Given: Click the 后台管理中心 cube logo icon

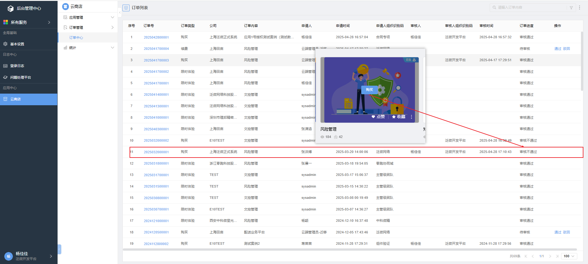Looking at the screenshot, I should point(10,9).
